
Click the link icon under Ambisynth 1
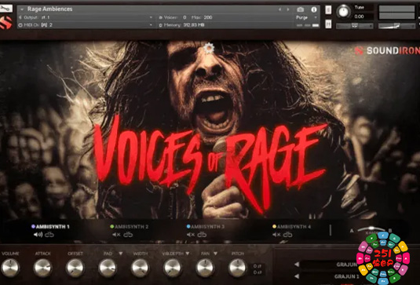(49, 235)
